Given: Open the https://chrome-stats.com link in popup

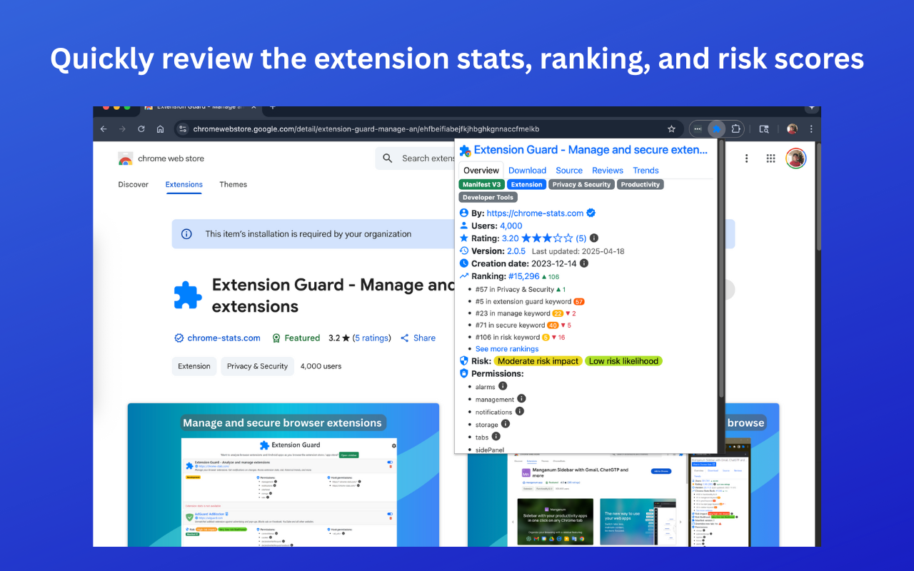Looking at the screenshot, I should [535, 213].
